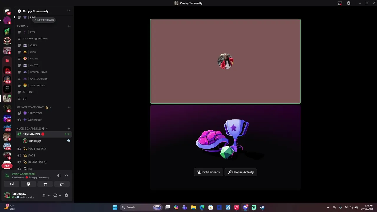Open Microsoft Store from the taskbar

coord(211,207)
